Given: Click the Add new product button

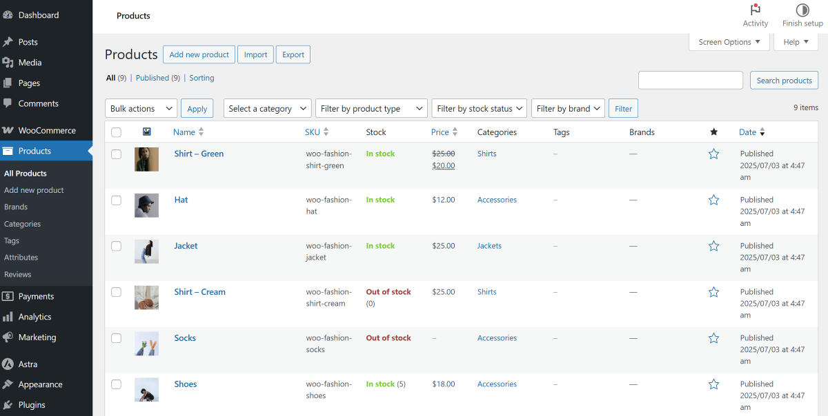Looking at the screenshot, I should click(x=199, y=55).
